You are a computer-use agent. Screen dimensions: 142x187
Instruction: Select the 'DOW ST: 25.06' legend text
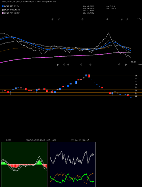[x=12, y=6]
